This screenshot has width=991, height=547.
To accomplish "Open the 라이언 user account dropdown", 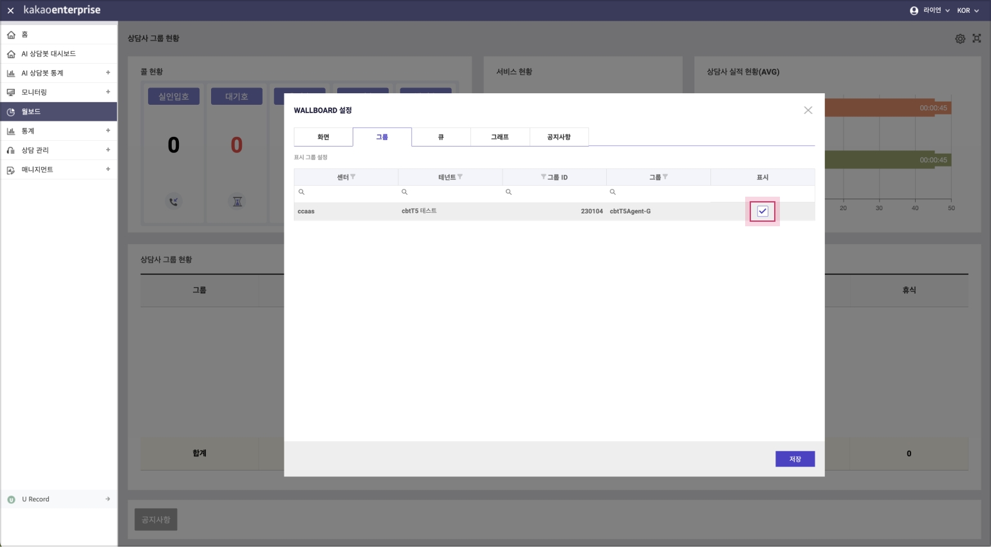I will pyautogui.click(x=930, y=10).
